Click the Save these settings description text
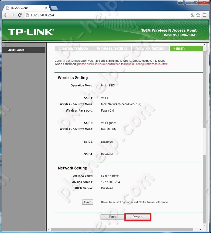 [134, 202]
